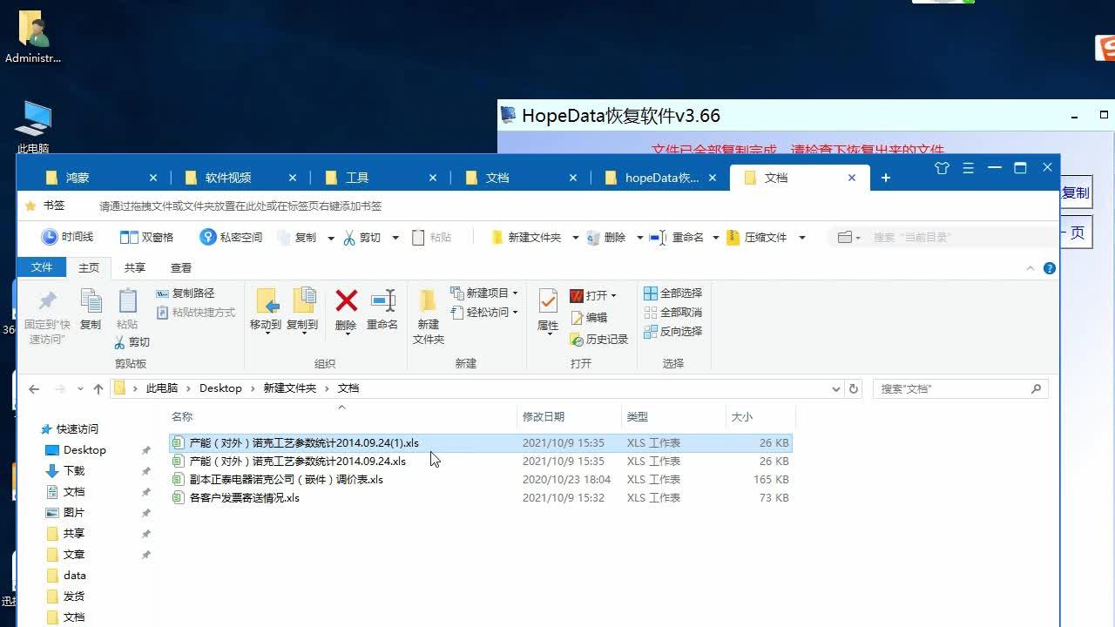Open the 共享 ribbon tab

click(x=135, y=268)
